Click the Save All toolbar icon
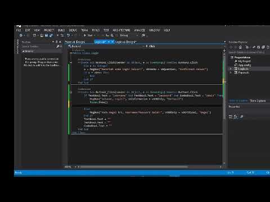The width and height of the screenshot is (270, 202). 51,35
